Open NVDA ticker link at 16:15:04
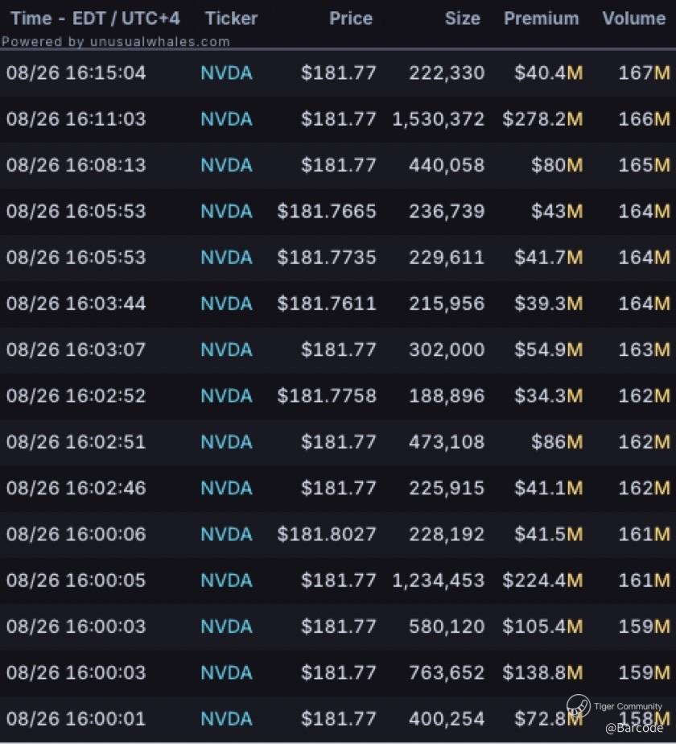 pyautogui.click(x=226, y=73)
